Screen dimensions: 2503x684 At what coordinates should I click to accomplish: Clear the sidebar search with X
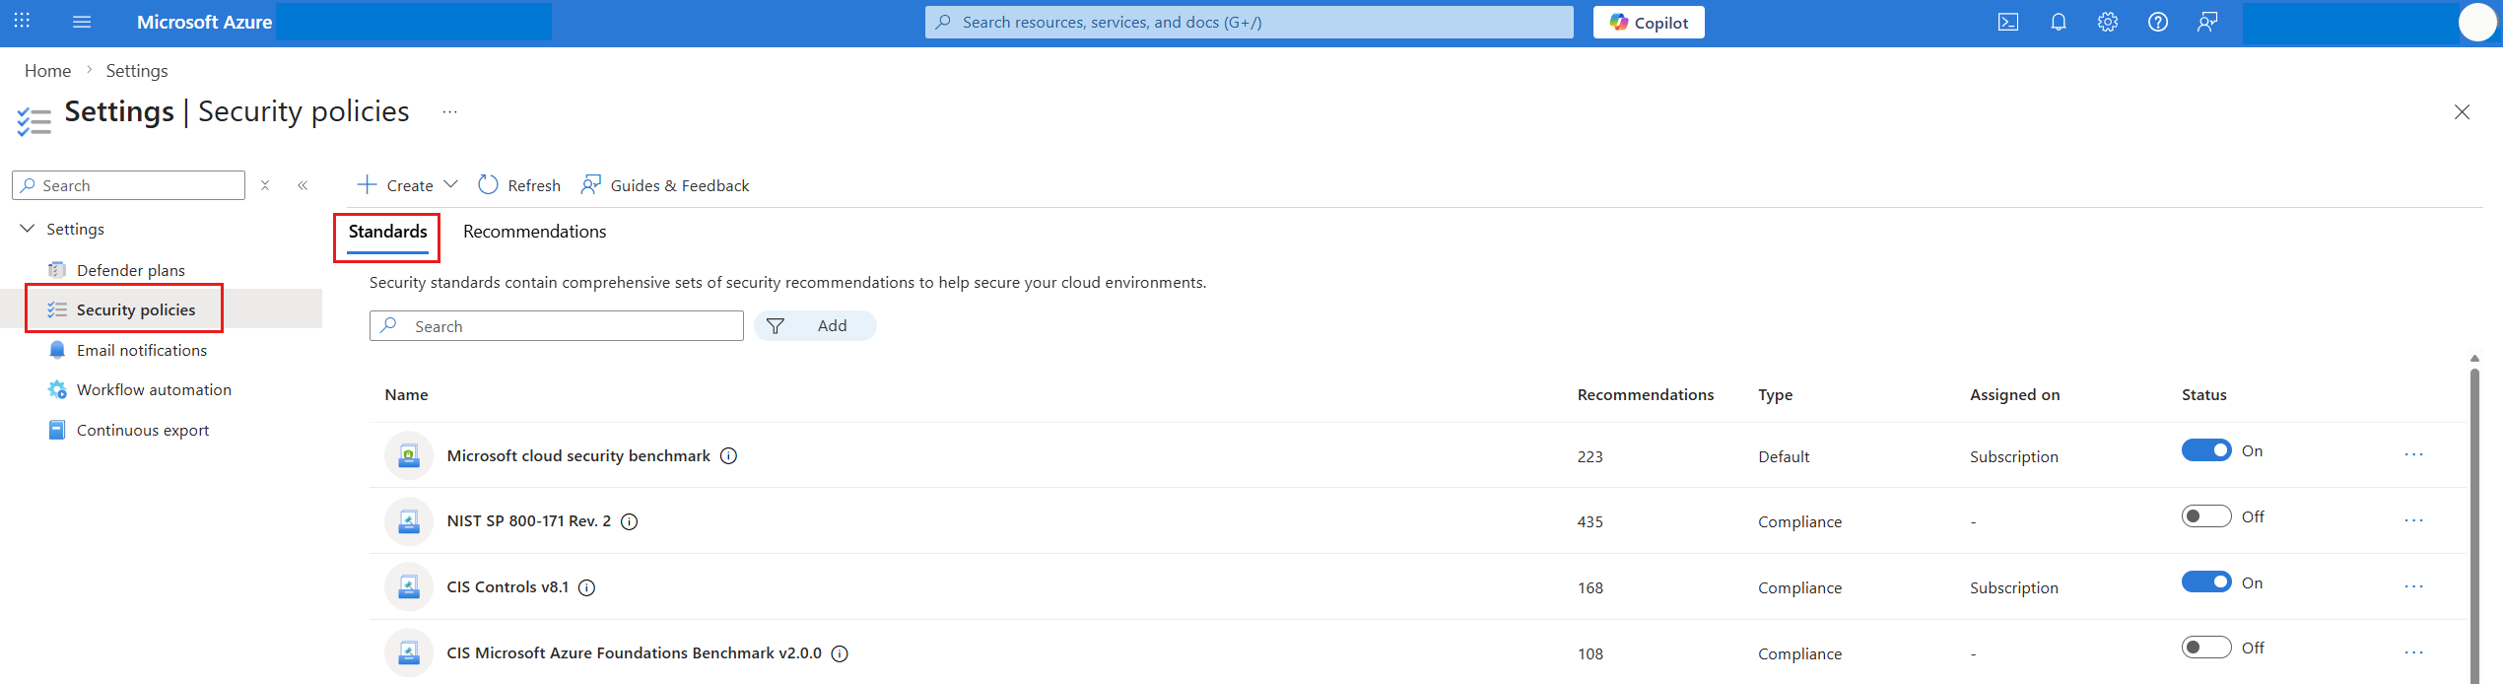tap(265, 185)
